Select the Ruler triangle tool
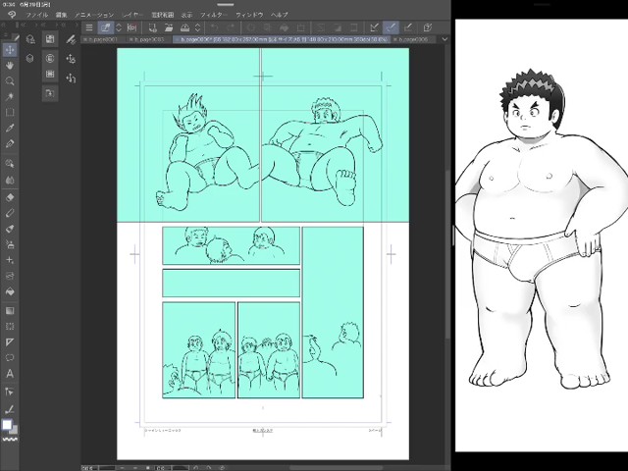Viewport: 628px width, 471px height. pos(10,342)
